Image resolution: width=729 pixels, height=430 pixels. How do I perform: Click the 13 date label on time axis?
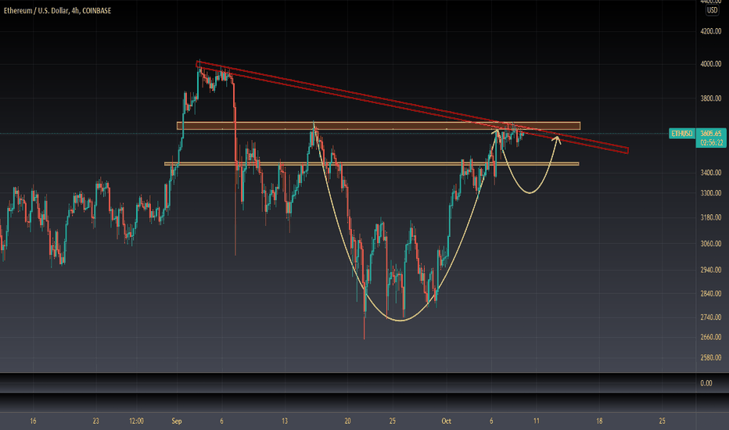click(285, 421)
